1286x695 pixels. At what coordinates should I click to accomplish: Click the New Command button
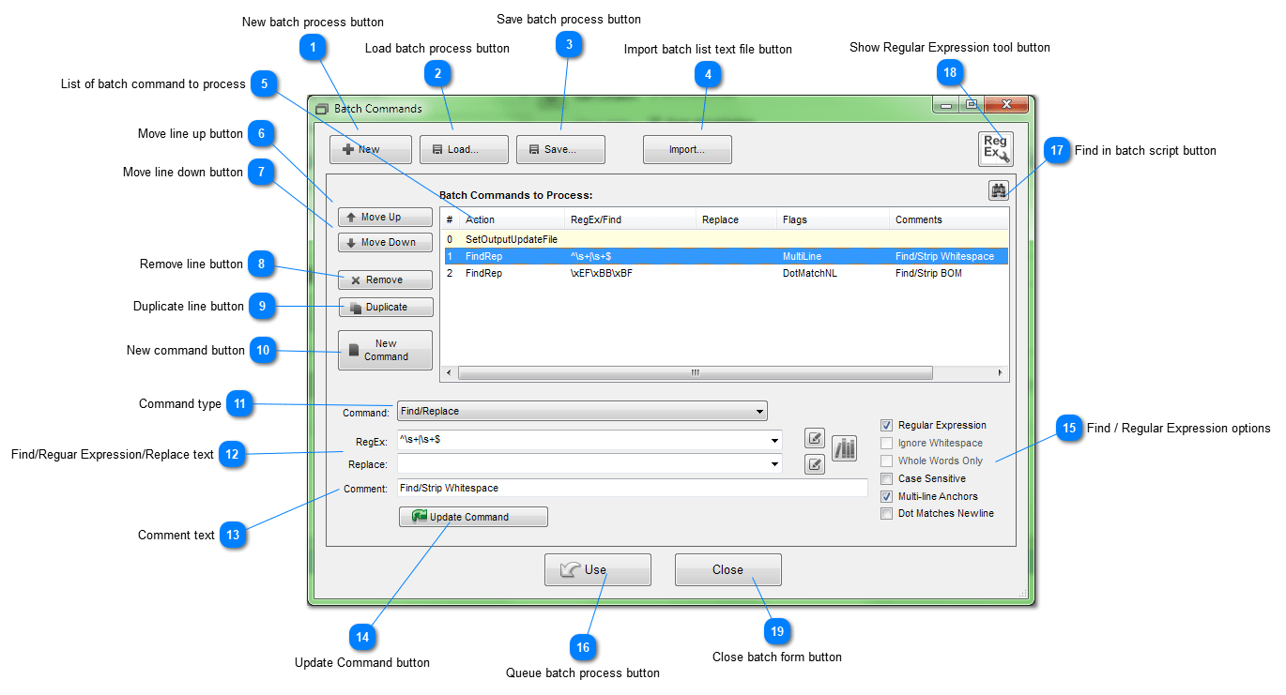(385, 350)
